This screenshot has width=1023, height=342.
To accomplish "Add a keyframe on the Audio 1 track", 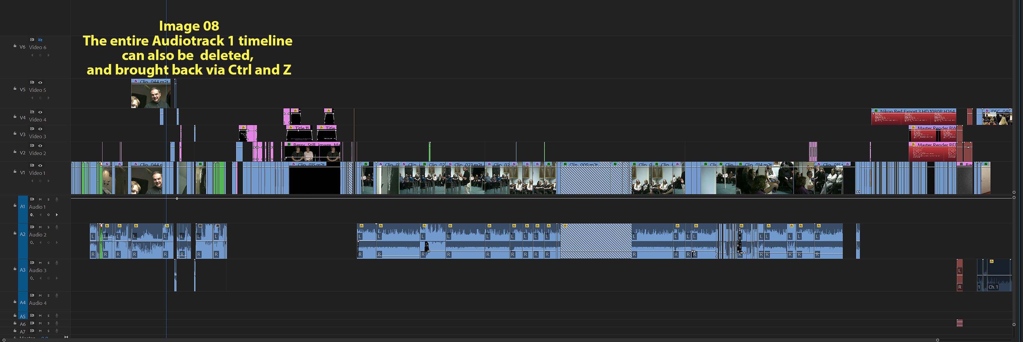I will tap(48, 215).
